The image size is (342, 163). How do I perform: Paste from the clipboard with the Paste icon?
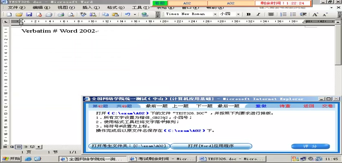pos(115,15)
